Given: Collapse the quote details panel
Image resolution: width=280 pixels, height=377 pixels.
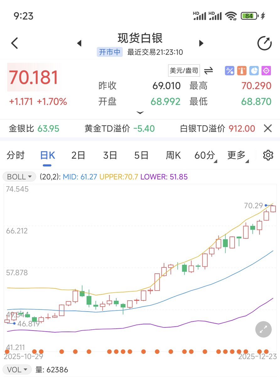Looking at the screenshot, I should point(140,112).
